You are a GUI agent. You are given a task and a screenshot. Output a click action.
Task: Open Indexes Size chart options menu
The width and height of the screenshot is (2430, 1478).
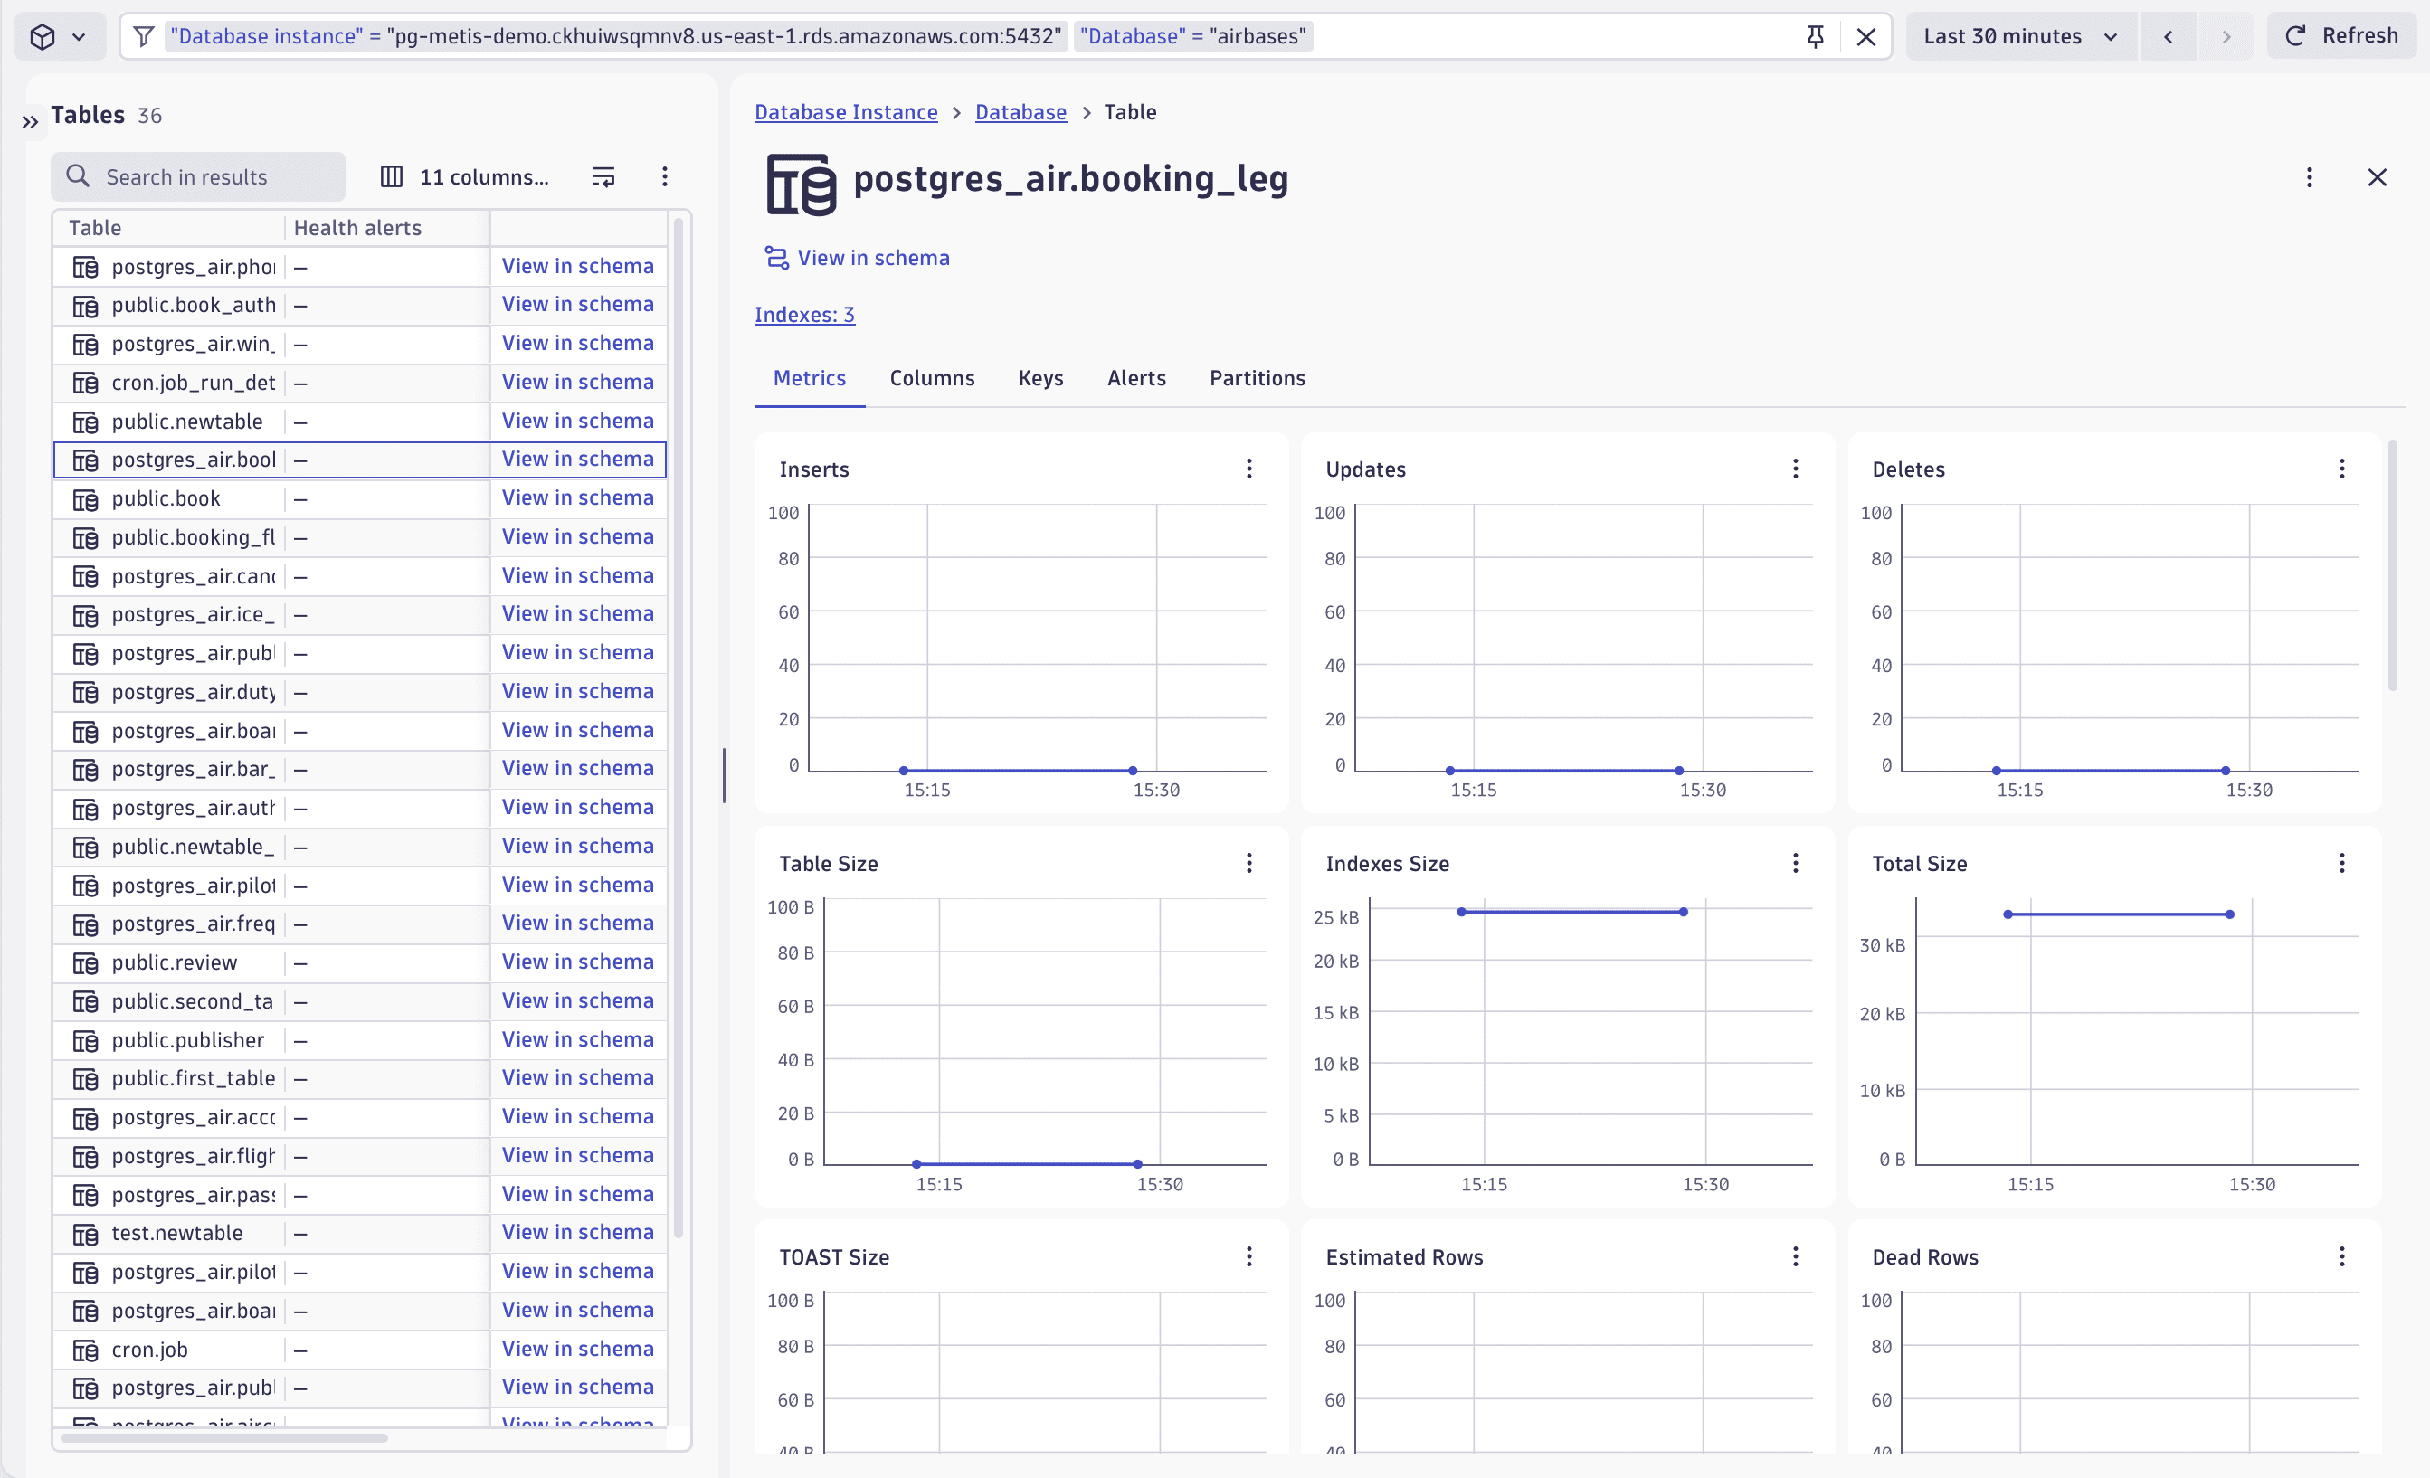(1795, 863)
